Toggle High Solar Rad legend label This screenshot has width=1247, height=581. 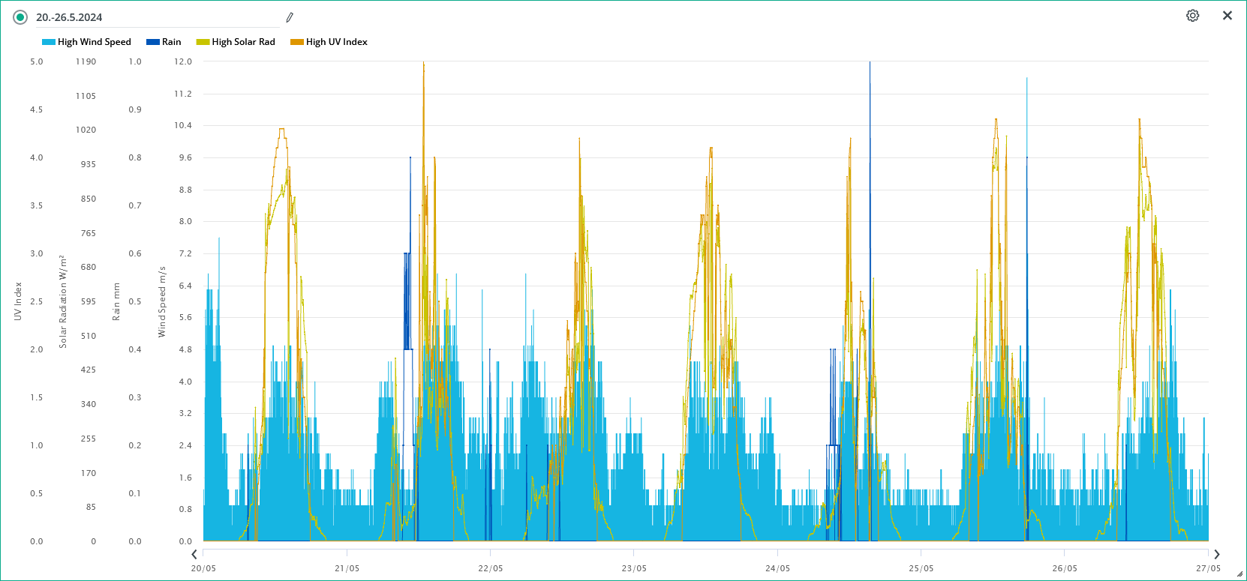243,42
